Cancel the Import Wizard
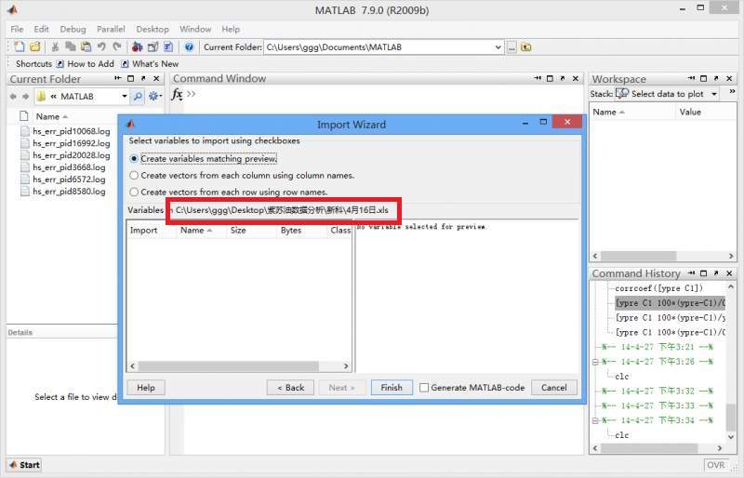 tap(553, 388)
